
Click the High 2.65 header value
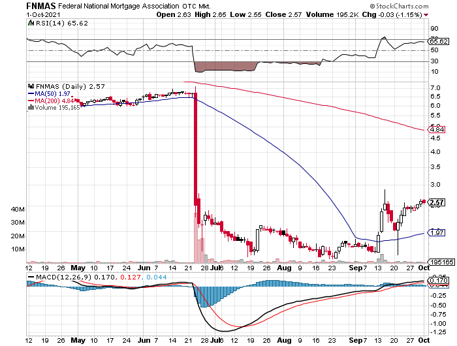pos(210,14)
